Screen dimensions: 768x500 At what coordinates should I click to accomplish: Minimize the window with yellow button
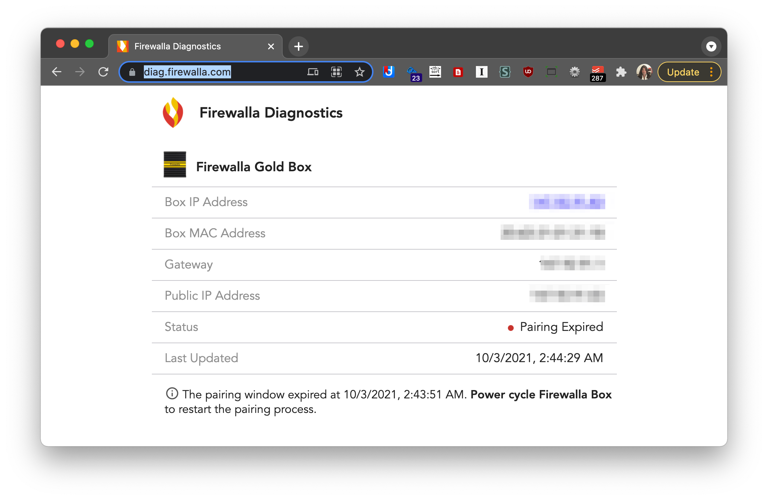(x=75, y=44)
